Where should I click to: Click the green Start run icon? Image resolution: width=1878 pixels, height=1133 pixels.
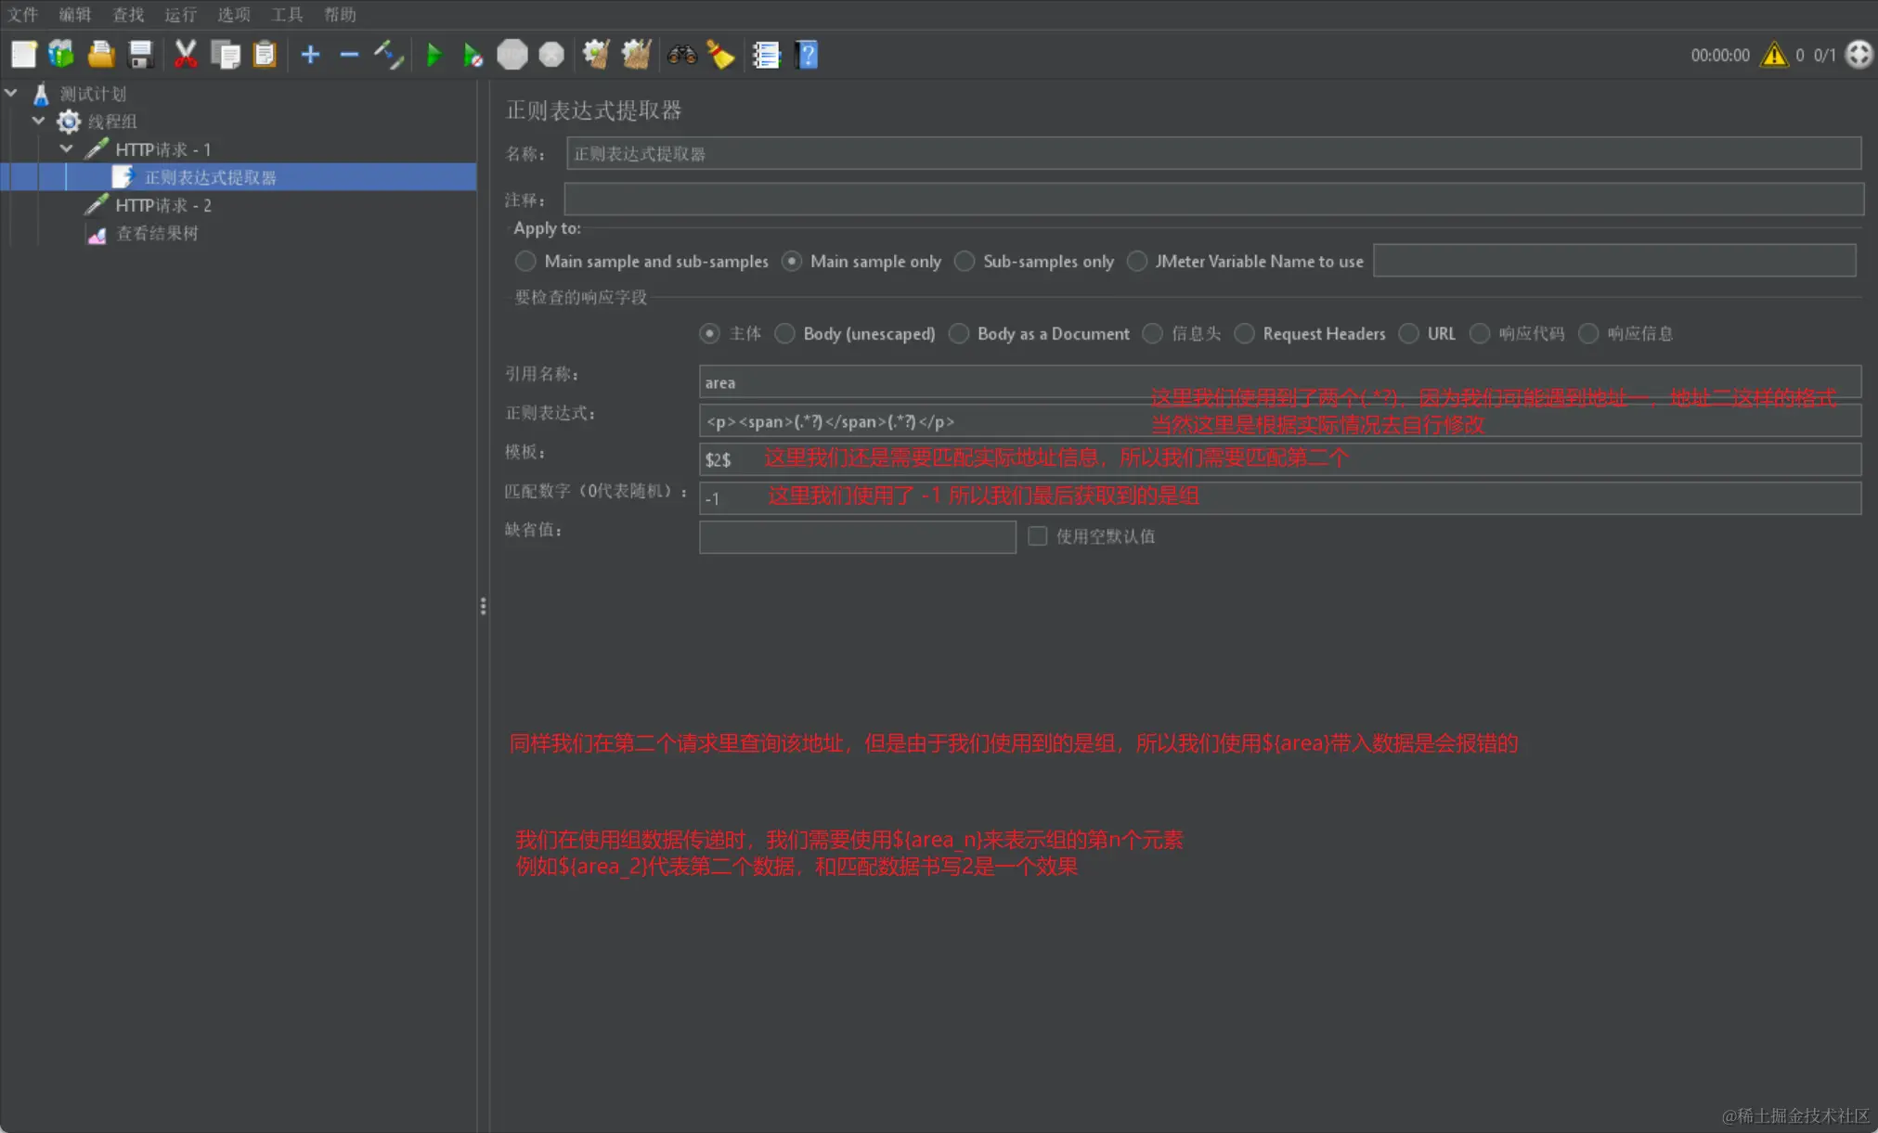click(433, 55)
